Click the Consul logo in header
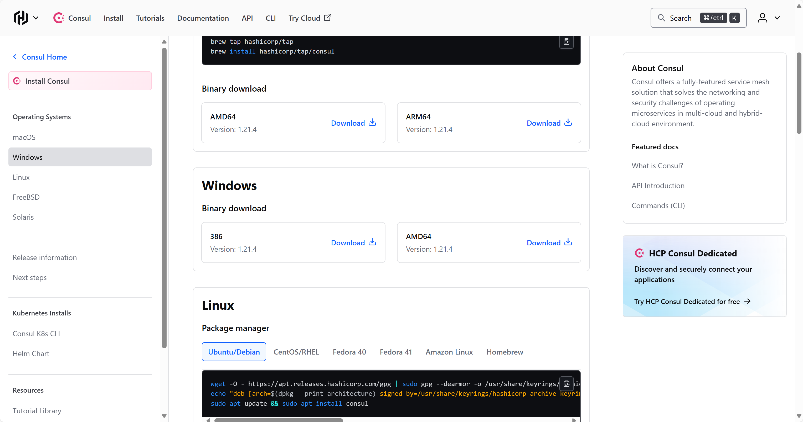The image size is (803, 422). tap(72, 18)
